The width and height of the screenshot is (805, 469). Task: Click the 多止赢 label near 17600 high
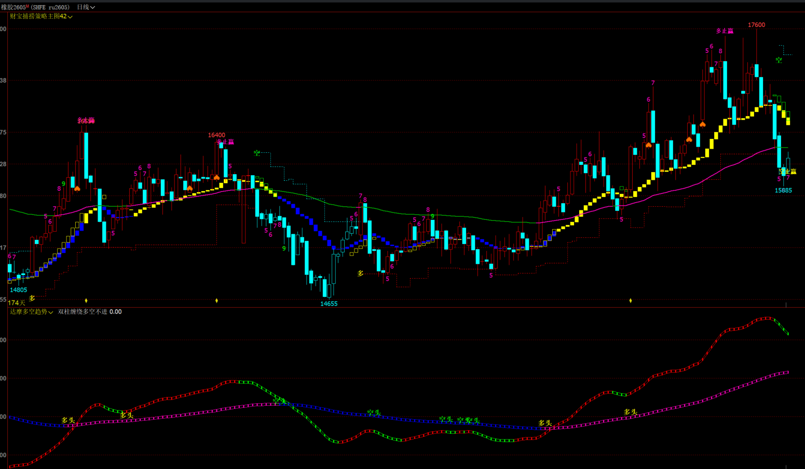coord(725,31)
